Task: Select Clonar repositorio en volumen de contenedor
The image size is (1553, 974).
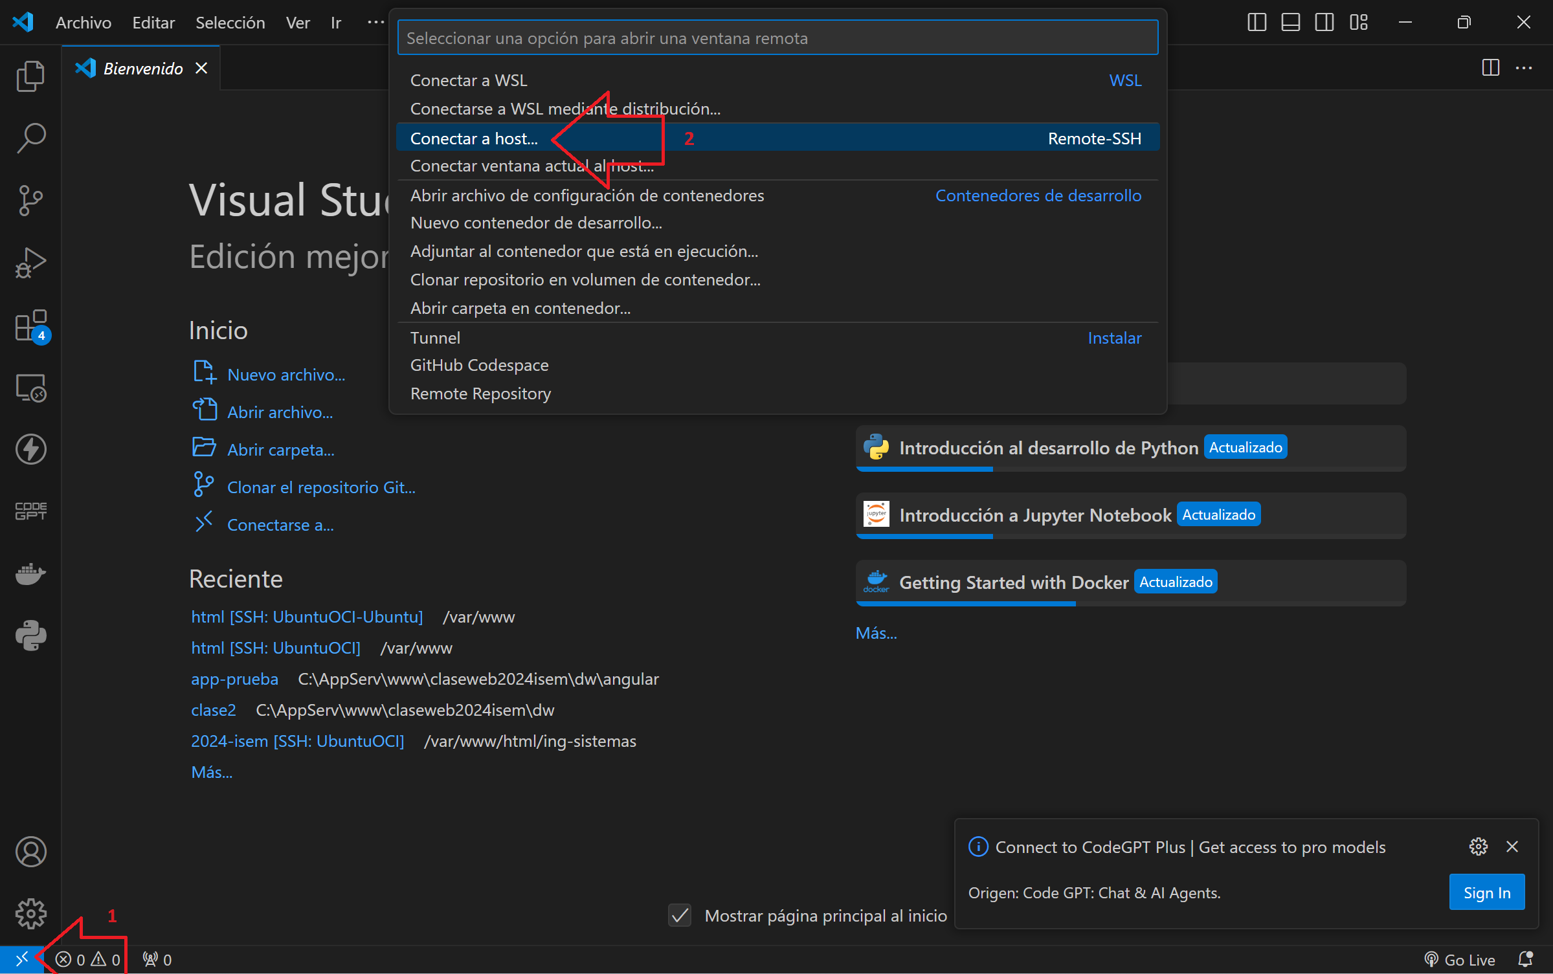Action: coord(777,280)
